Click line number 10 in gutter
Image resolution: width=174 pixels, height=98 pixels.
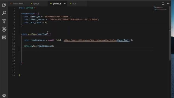13,34
